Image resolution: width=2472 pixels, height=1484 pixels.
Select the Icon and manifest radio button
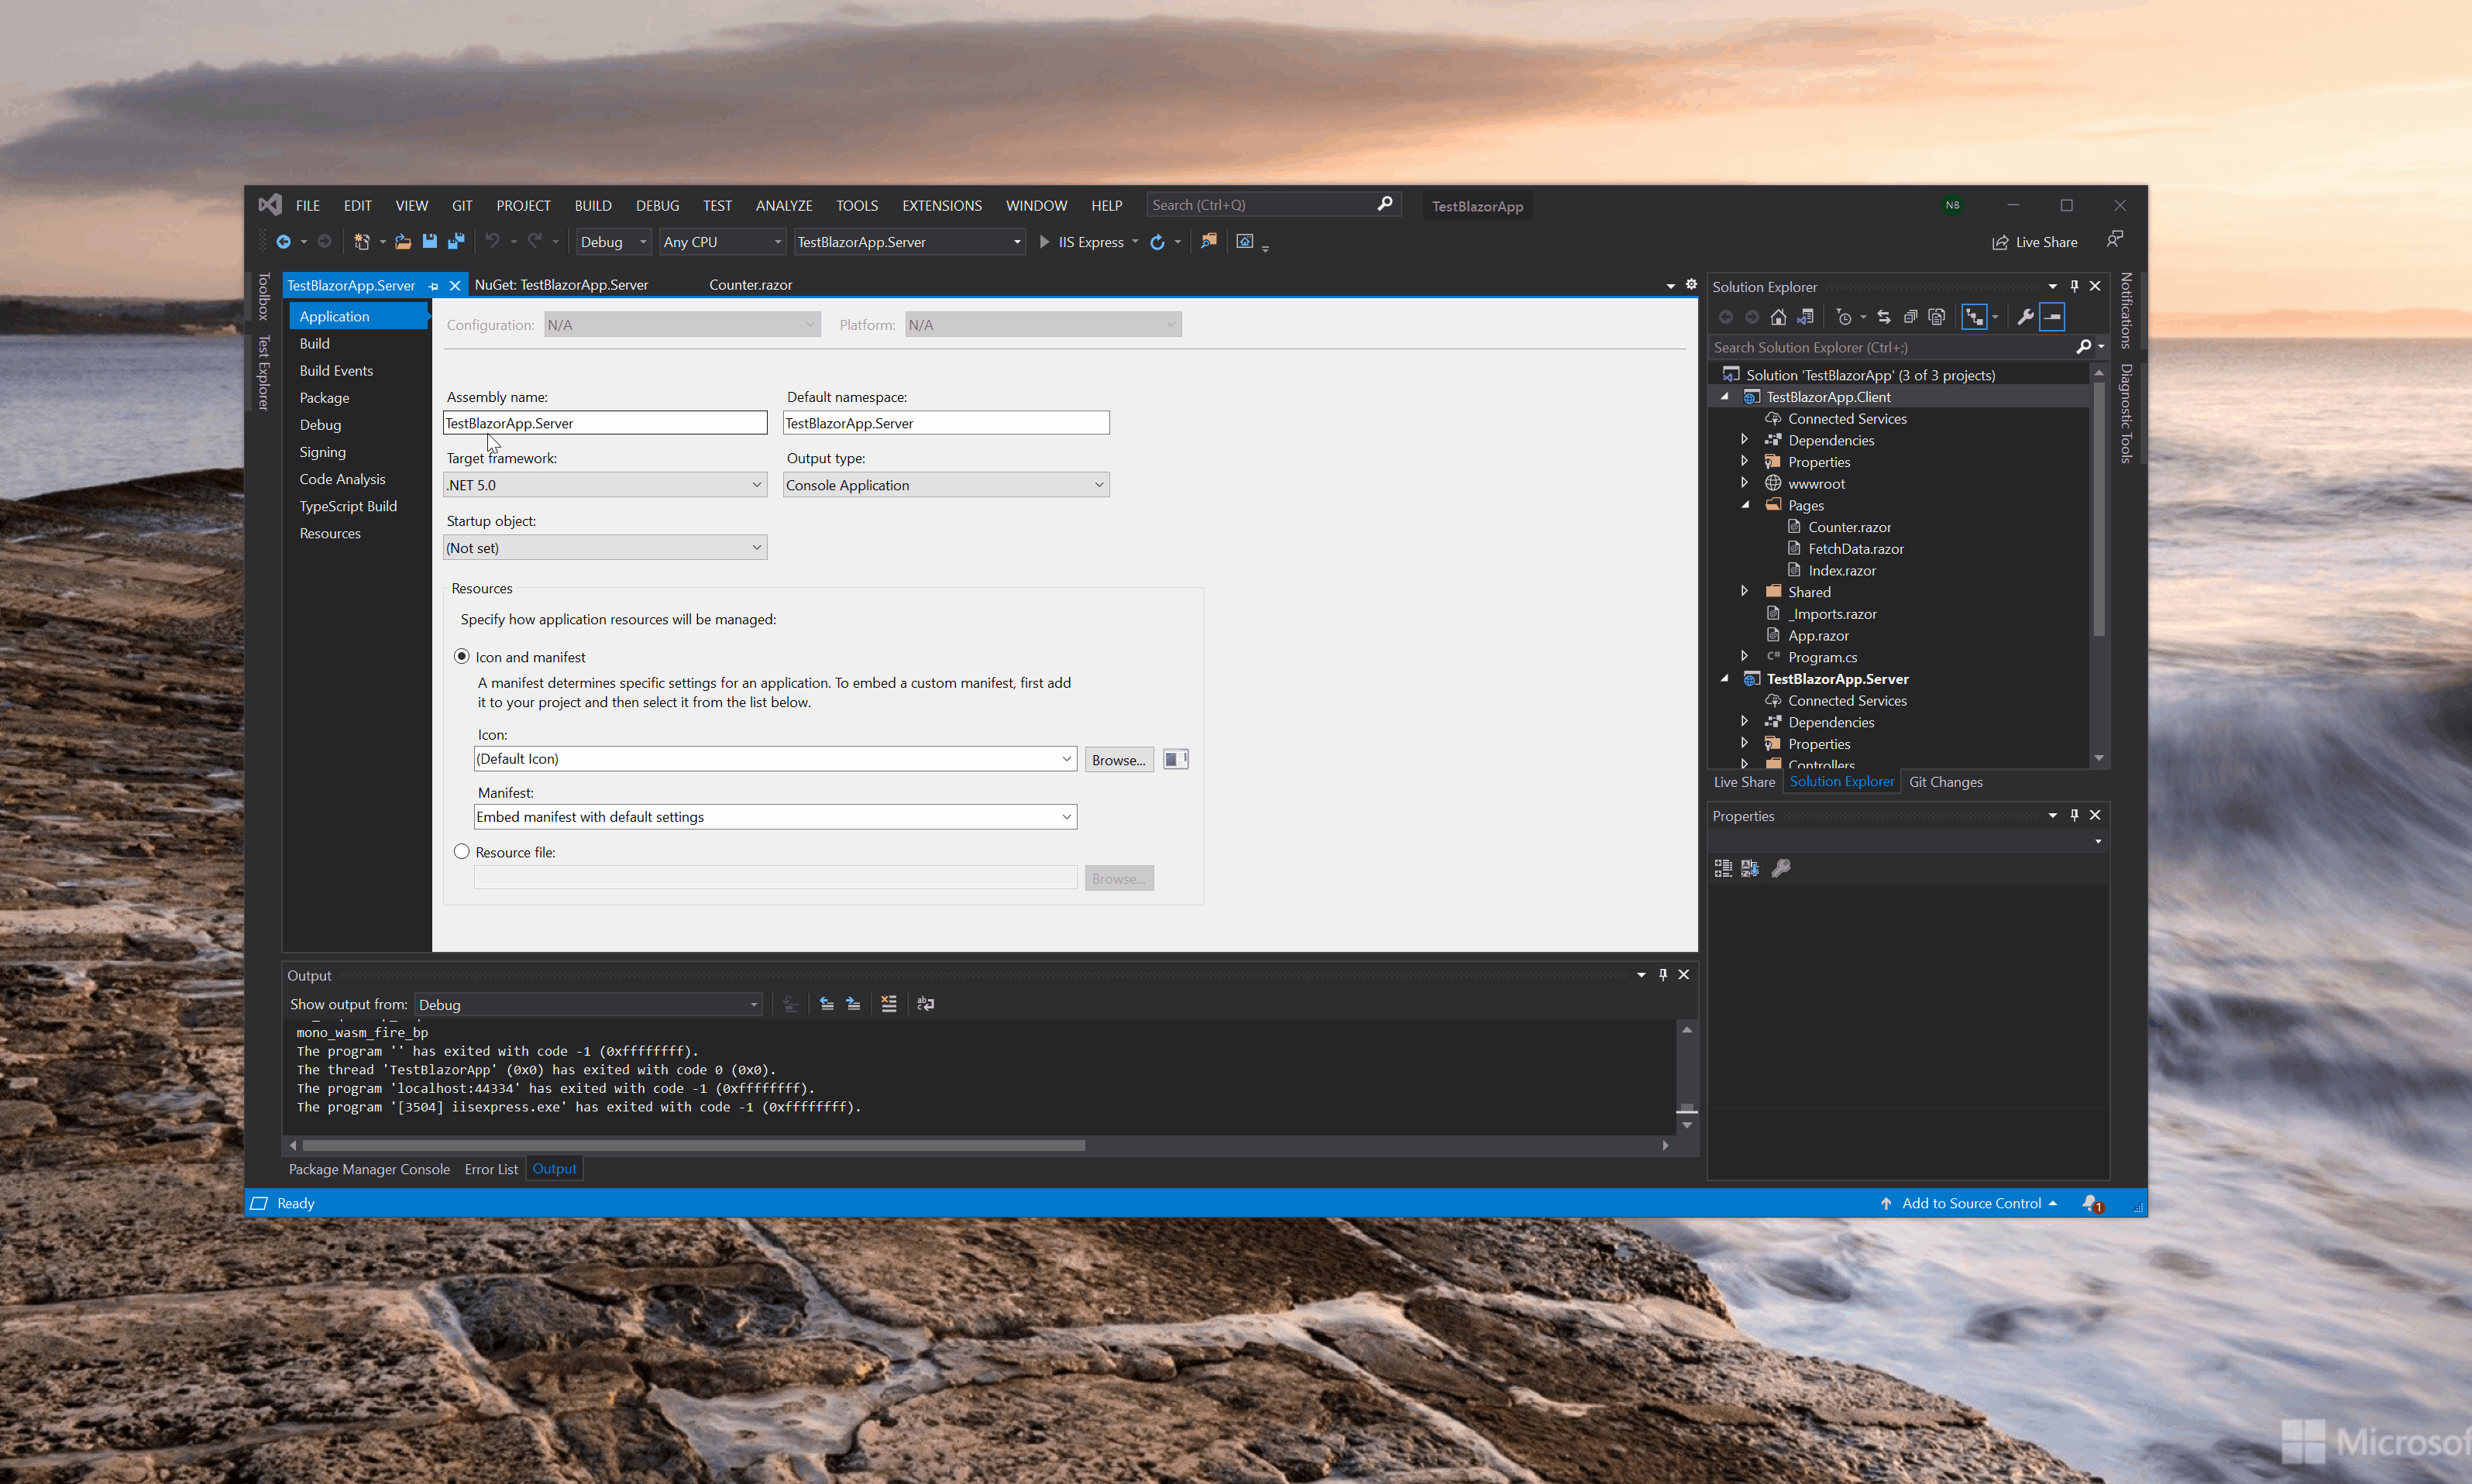coord(462,656)
